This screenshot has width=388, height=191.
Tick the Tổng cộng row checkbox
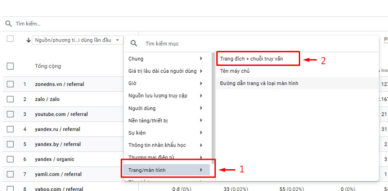click(x=10, y=66)
